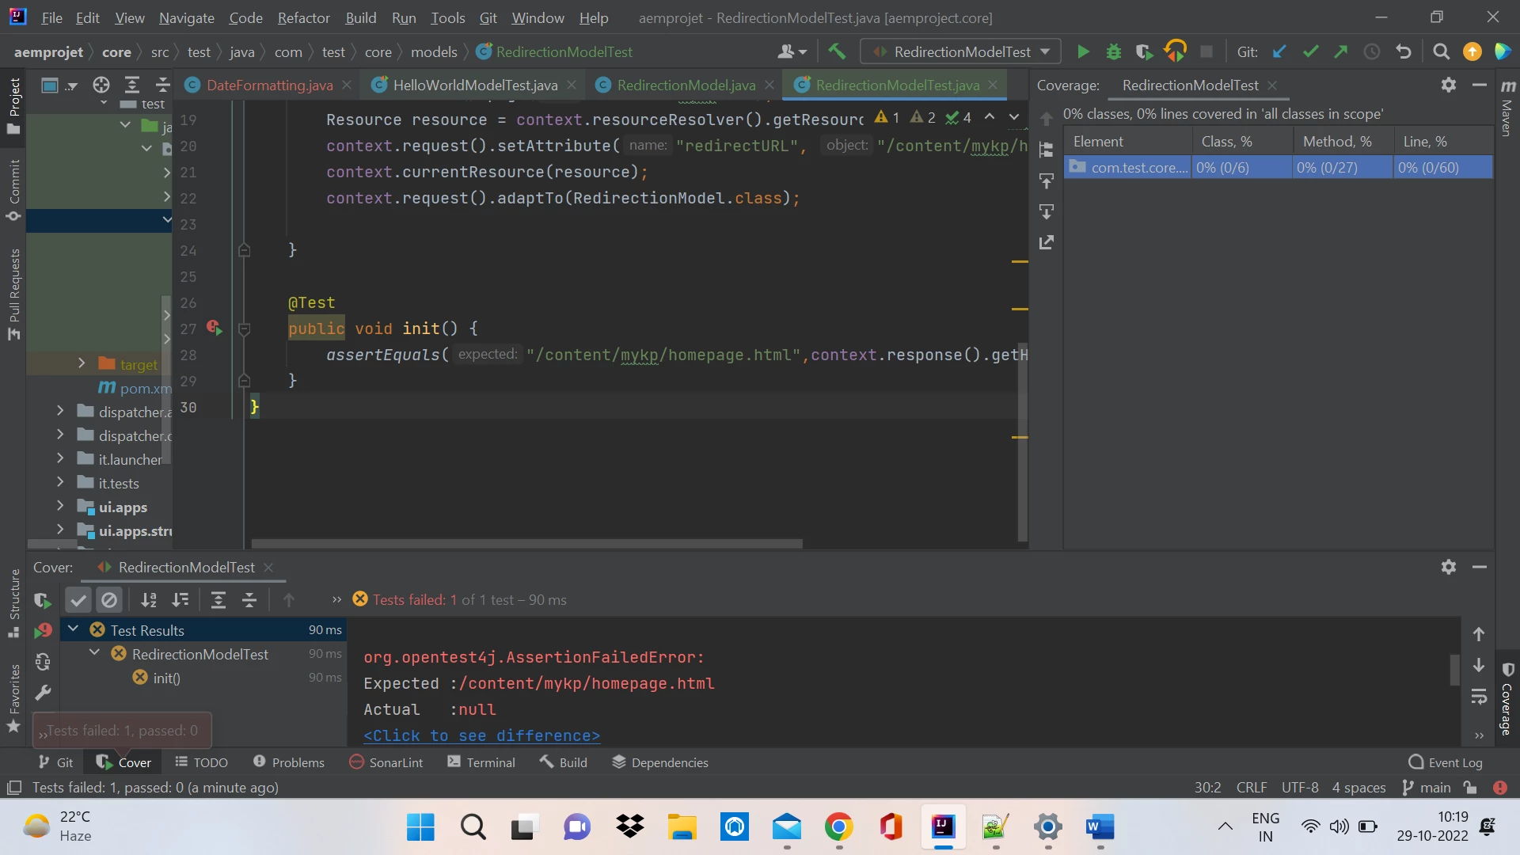Click the 'Click to see difference' link
The height and width of the screenshot is (855, 1520).
(481, 735)
